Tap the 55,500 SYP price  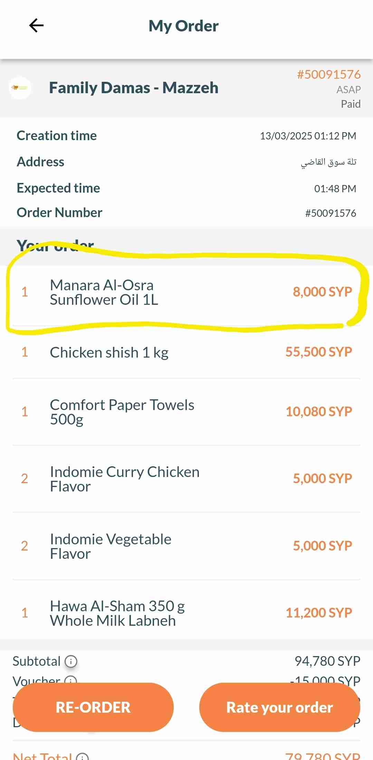pos(318,352)
